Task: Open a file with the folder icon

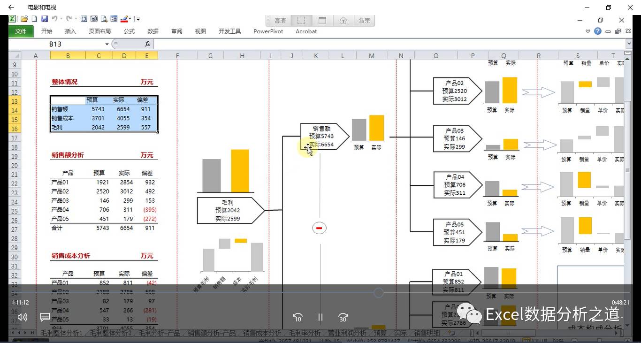Action: click(x=24, y=19)
